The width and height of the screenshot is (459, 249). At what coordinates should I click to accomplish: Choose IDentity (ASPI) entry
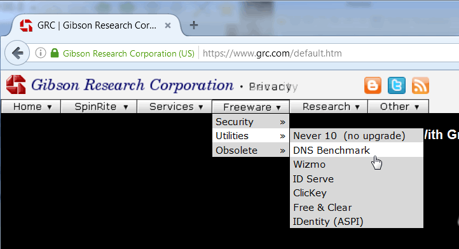click(357, 222)
